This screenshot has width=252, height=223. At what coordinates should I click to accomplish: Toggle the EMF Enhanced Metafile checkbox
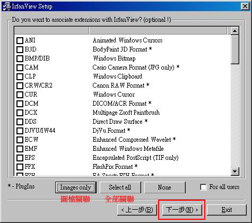click(20, 149)
